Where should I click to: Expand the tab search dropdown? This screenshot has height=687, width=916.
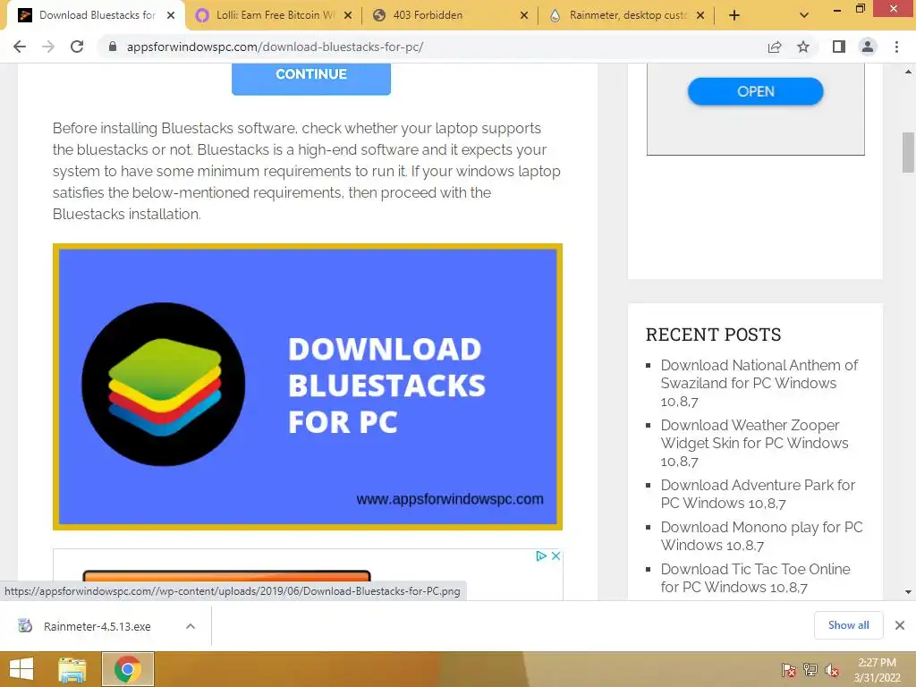804,16
